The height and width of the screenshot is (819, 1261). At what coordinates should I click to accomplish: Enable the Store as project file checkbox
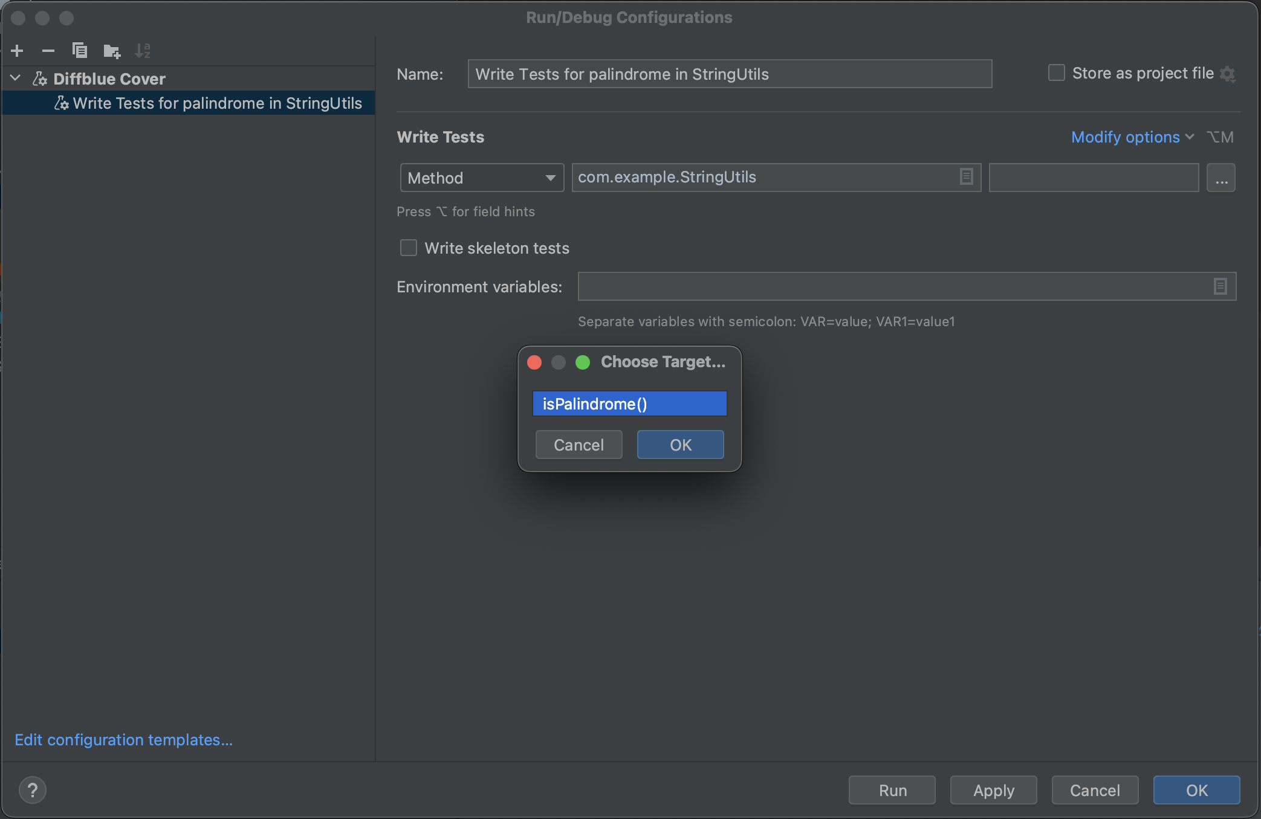coord(1056,73)
